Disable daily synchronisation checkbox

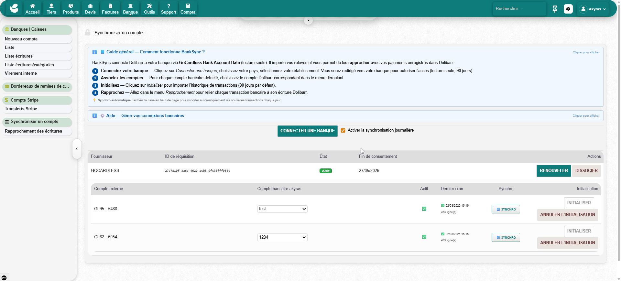pos(343,131)
